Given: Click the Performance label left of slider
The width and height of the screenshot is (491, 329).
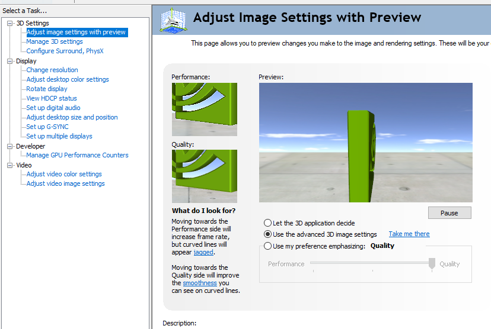Looking at the screenshot, I should point(286,264).
